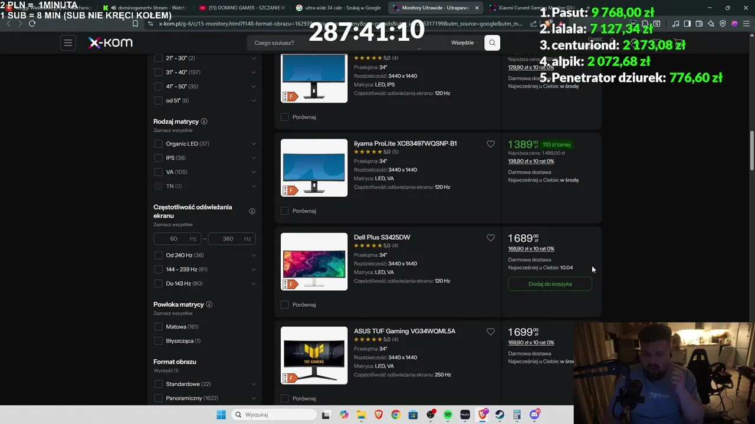
Task: Check the IPS matrix filter
Action: pyautogui.click(x=158, y=158)
